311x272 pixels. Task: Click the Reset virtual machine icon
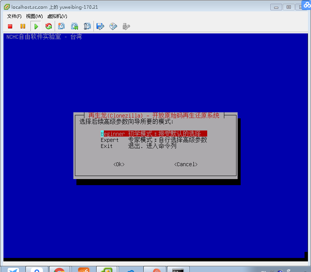(x=48, y=26)
